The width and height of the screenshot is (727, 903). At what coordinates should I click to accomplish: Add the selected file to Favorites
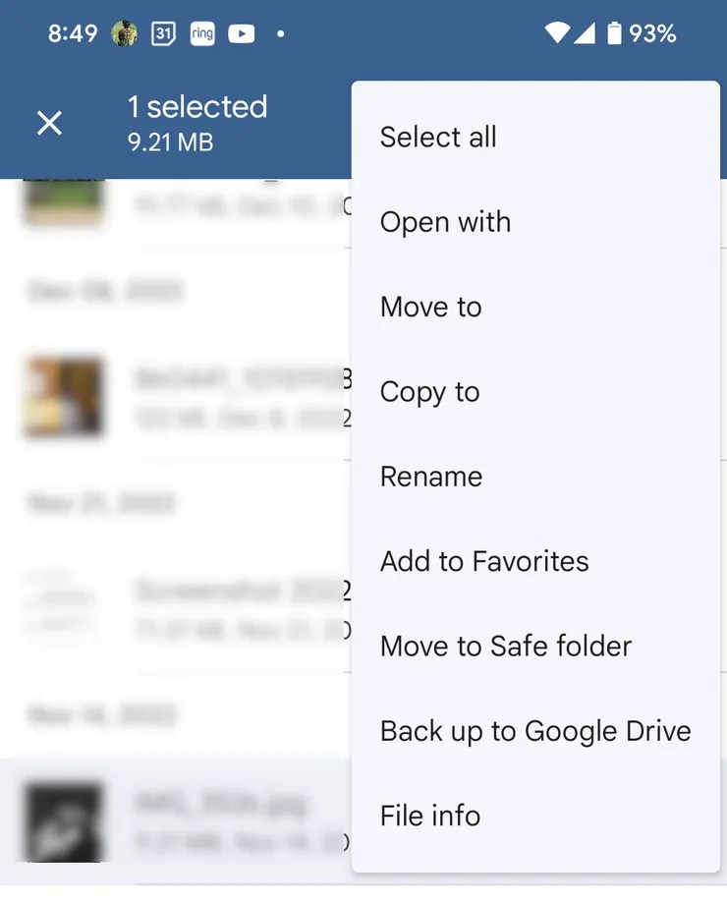coord(484,560)
